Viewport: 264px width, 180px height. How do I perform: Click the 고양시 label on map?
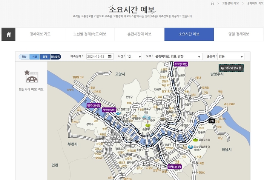coord(120,74)
